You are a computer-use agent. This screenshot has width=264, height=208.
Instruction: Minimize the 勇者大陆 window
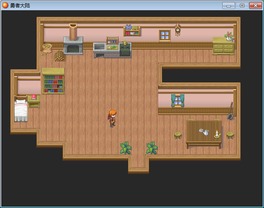pyautogui.click(x=228, y=6)
